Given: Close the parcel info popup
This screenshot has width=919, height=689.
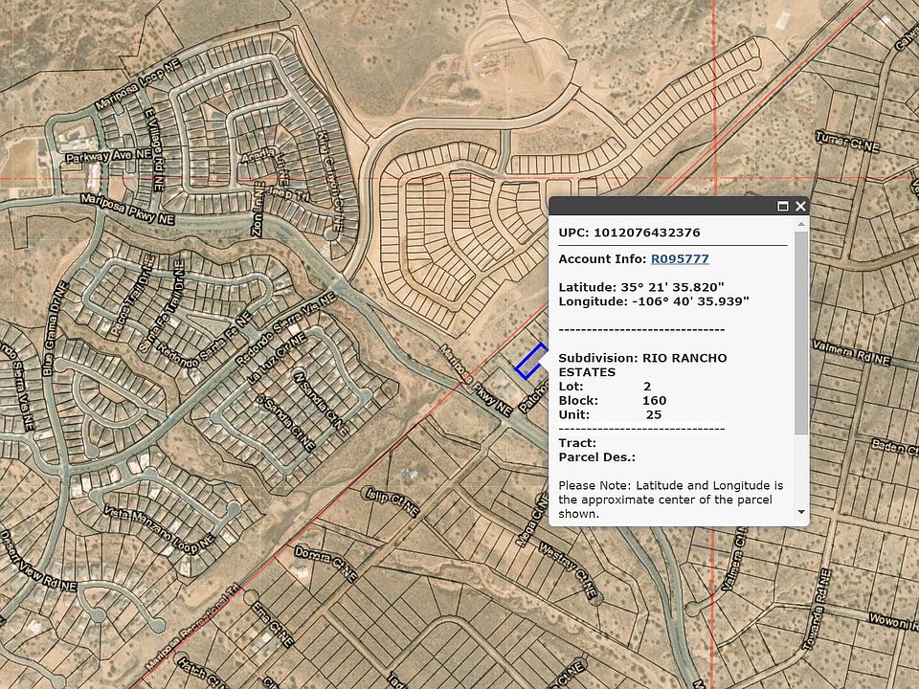Looking at the screenshot, I should point(800,207).
